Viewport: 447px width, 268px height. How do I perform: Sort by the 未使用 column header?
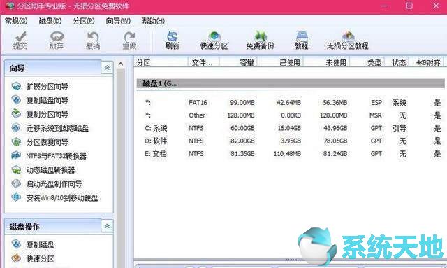pos(327,62)
